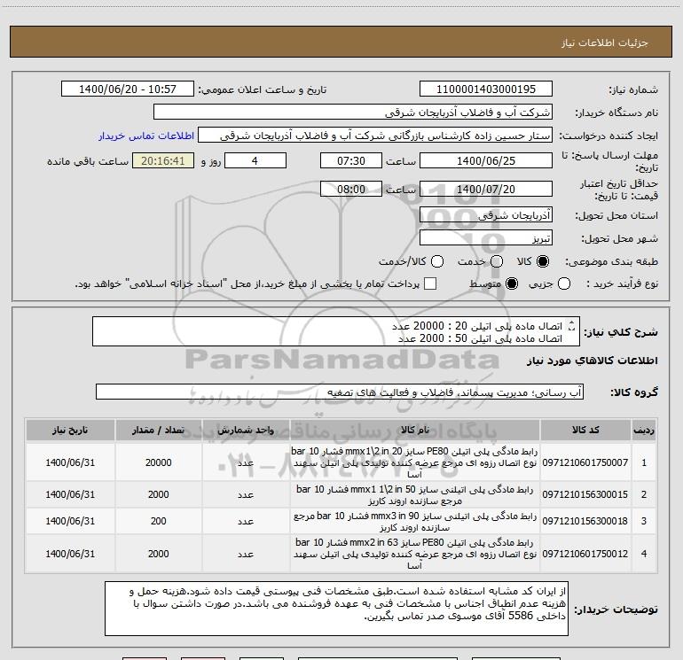
Task: Click the remaining time countdown 20:16:41
Action: pyautogui.click(x=163, y=160)
